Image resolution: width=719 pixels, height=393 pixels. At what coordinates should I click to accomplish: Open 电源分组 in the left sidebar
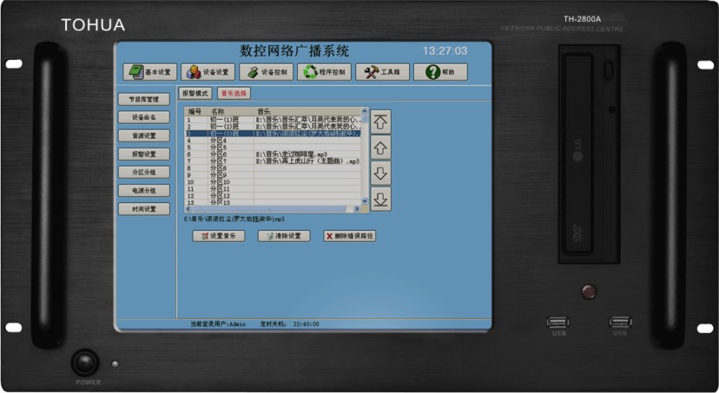(144, 191)
